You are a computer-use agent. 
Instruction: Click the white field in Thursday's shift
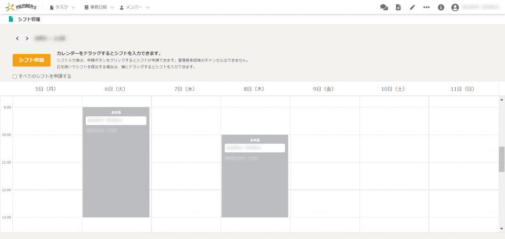click(255, 148)
